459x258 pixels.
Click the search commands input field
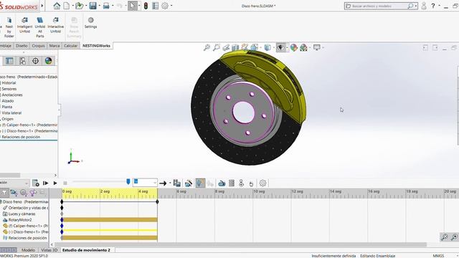click(381, 6)
